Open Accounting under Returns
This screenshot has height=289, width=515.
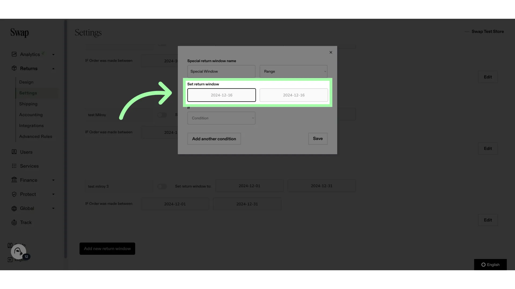pos(31,115)
